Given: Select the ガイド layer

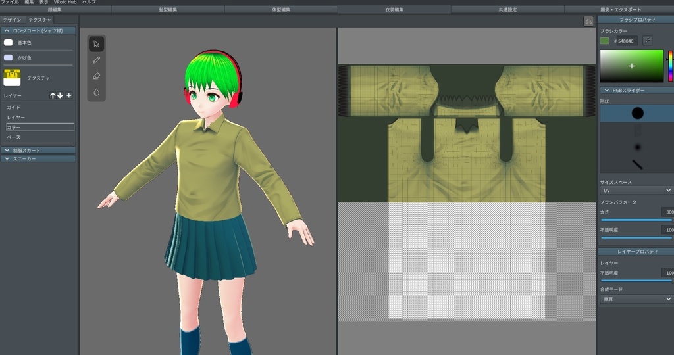Looking at the screenshot, I should [39, 107].
